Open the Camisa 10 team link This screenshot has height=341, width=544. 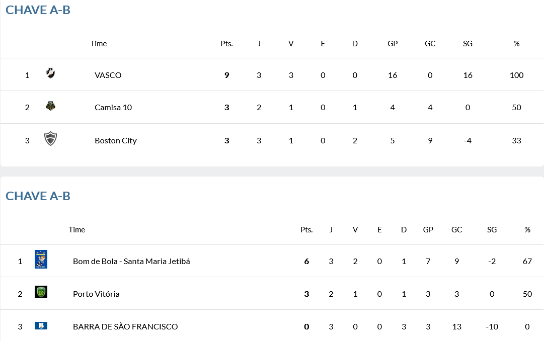(113, 107)
